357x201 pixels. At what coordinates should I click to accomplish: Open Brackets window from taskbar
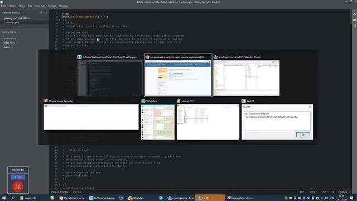click(x=103, y=198)
